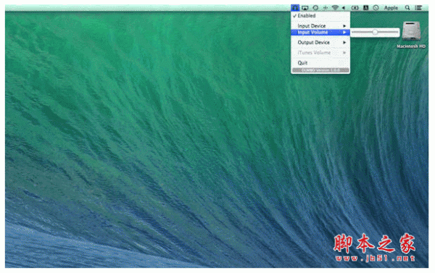Screen dimensions: 435x273
Task: Click the Bluetooth icon in menu bar
Action: 325,8
